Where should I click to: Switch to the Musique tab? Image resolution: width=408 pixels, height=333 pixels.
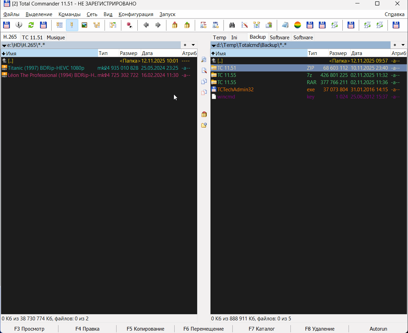[56, 38]
